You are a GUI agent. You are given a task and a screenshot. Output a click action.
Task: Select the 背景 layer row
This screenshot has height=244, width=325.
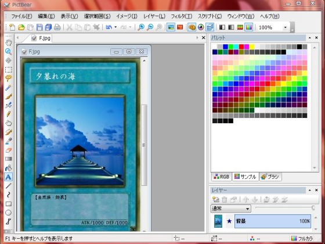point(273,221)
